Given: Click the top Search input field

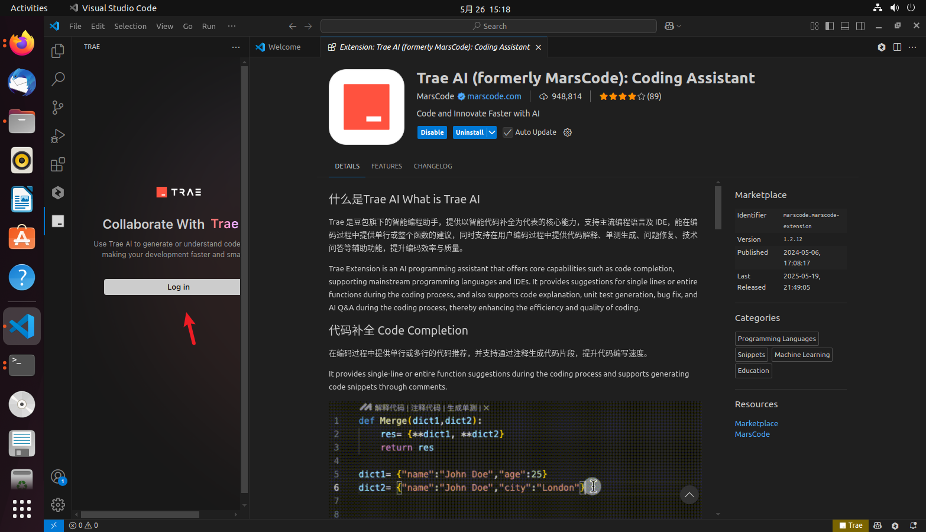Looking at the screenshot, I should click(488, 26).
